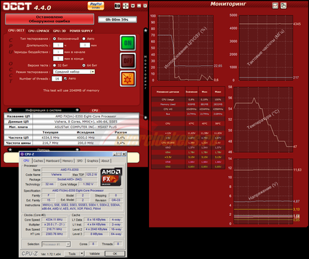Click arrow at bottom of vertical monitoring bar
This screenshot has width=309, height=259.
146,118
